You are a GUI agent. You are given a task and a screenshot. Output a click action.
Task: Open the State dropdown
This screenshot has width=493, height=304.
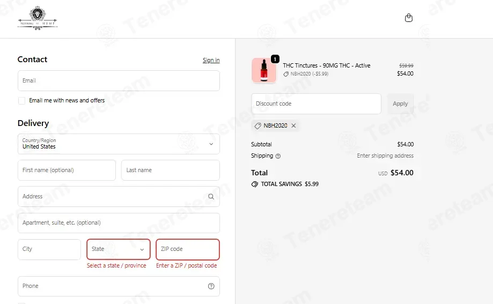[x=119, y=249]
